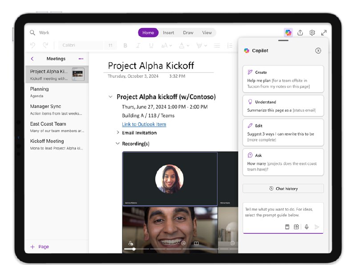Select the Project Alpha Ki... page

(57, 74)
